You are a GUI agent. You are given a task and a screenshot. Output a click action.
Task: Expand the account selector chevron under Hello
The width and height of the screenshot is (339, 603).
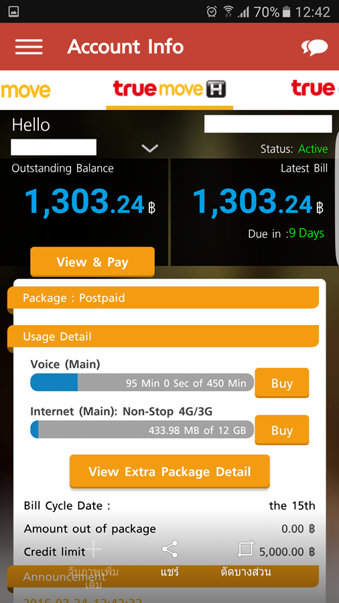pyautogui.click(x=150, y=148)
